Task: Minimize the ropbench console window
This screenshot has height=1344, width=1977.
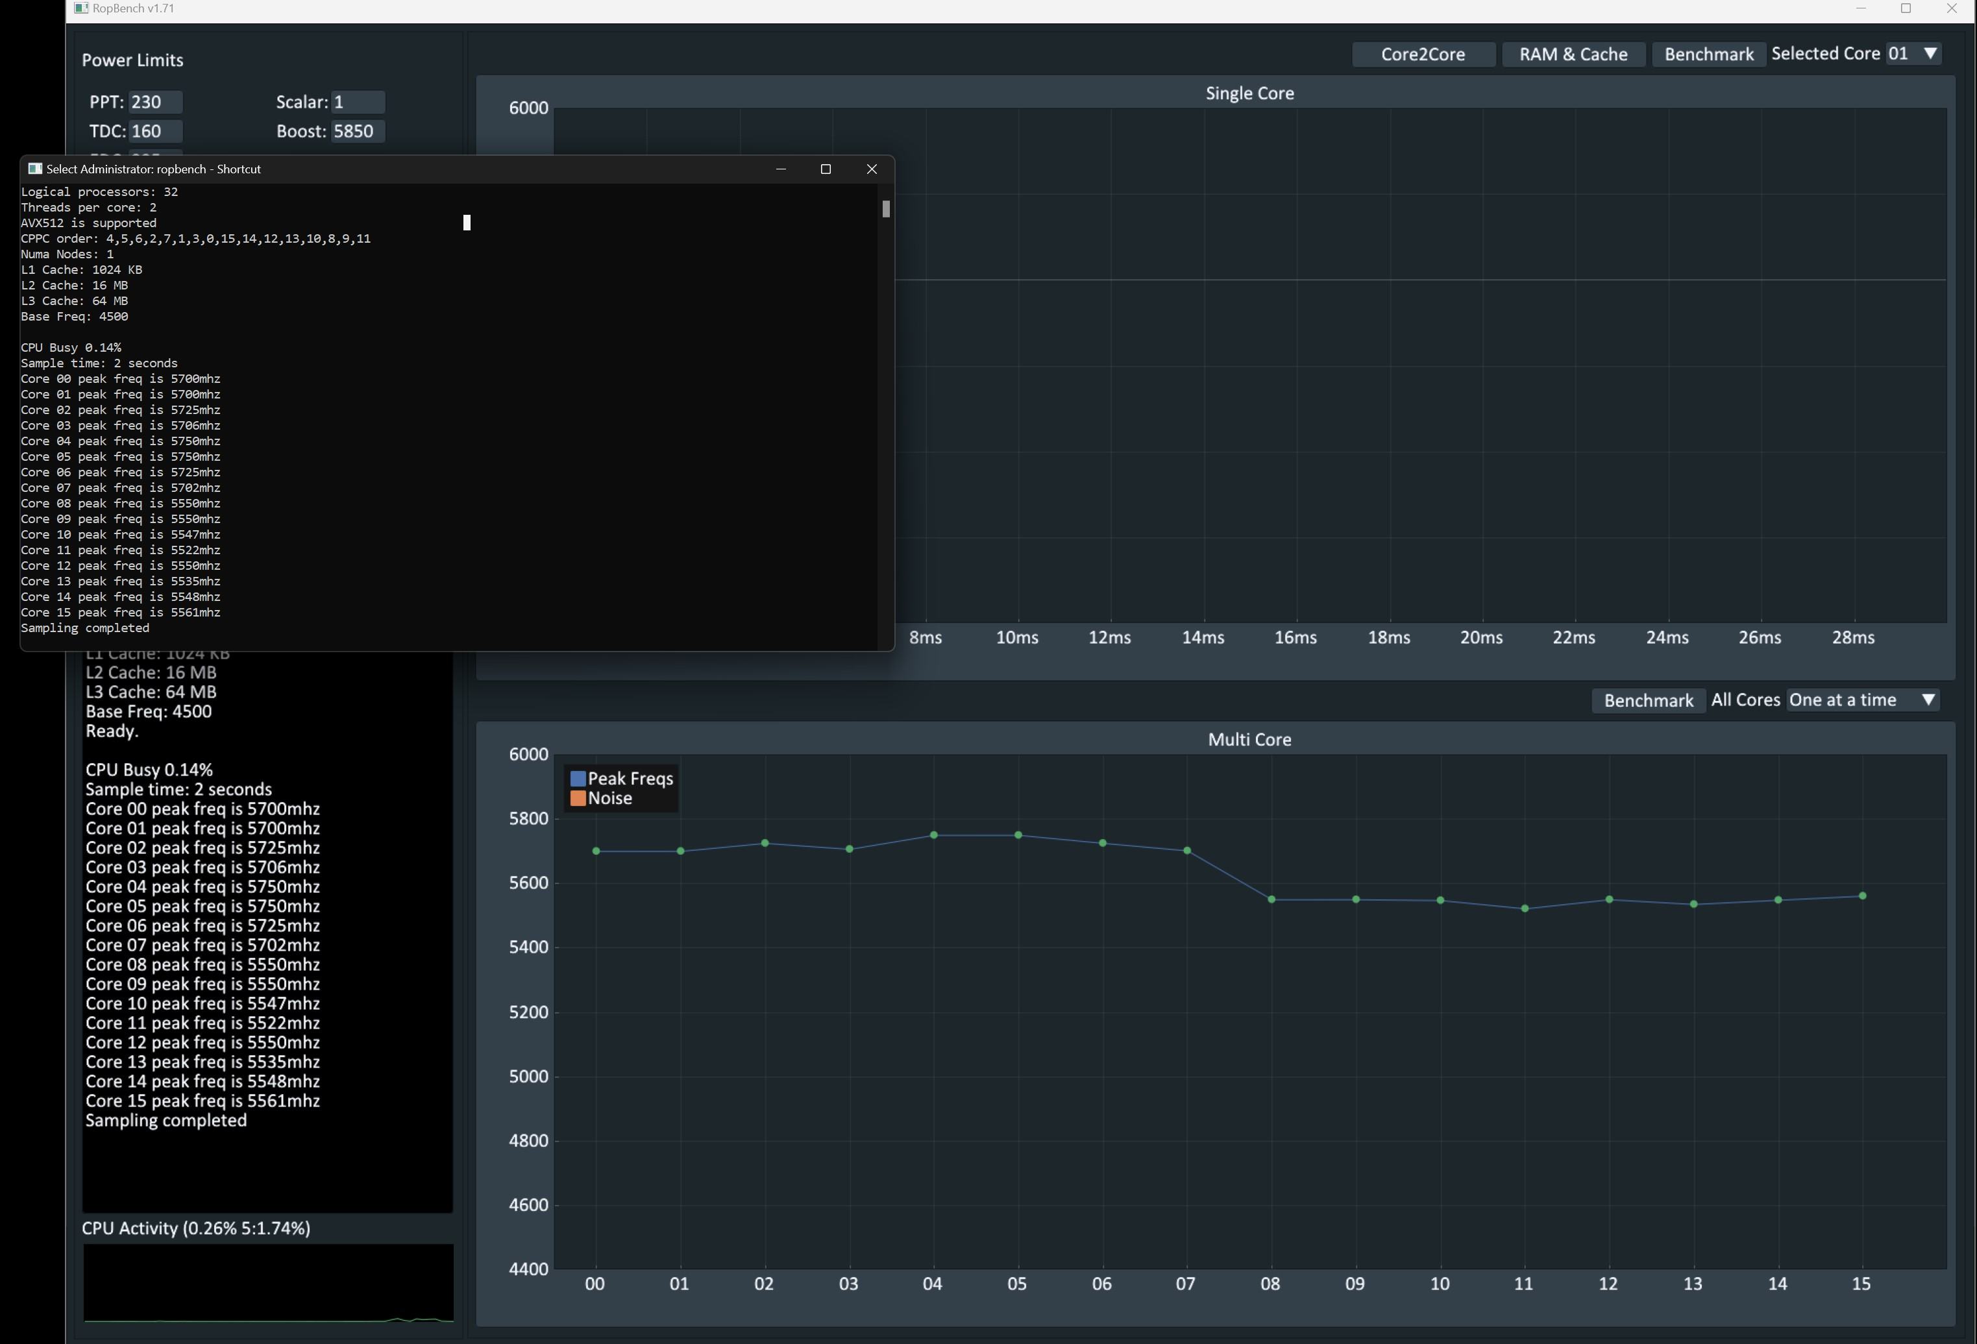Action: click(x=780, y=169)
